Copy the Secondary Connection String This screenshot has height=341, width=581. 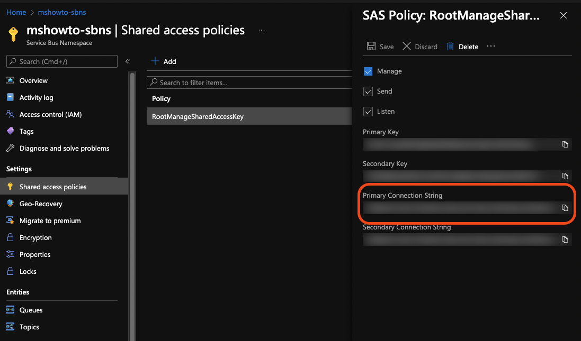tap(565, 239)
